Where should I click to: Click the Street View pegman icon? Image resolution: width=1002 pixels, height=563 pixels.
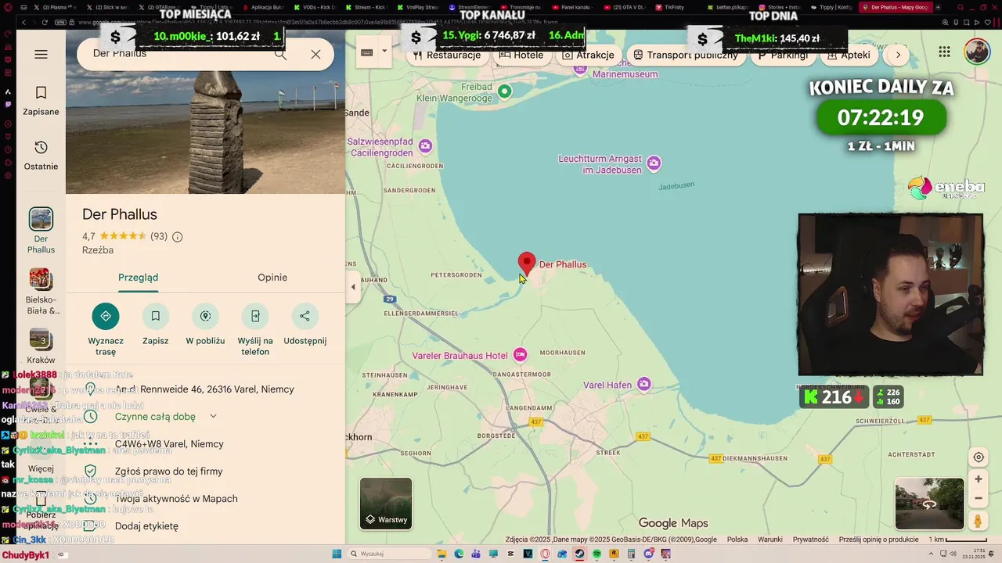point(979,521)
